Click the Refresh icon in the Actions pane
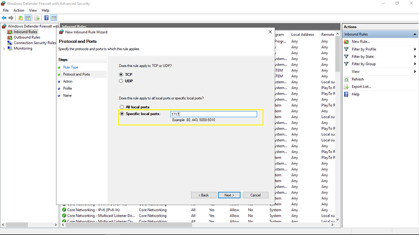Screen dimensions: 419x235 point(347,79)
